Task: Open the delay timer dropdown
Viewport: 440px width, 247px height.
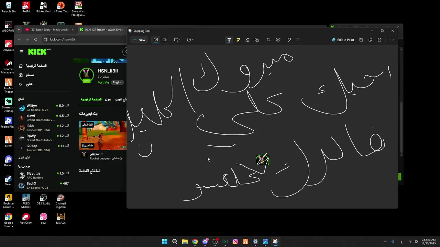Action: (x=190, y=40)
